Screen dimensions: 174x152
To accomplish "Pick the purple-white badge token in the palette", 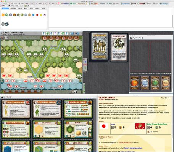I will point(45,15).
